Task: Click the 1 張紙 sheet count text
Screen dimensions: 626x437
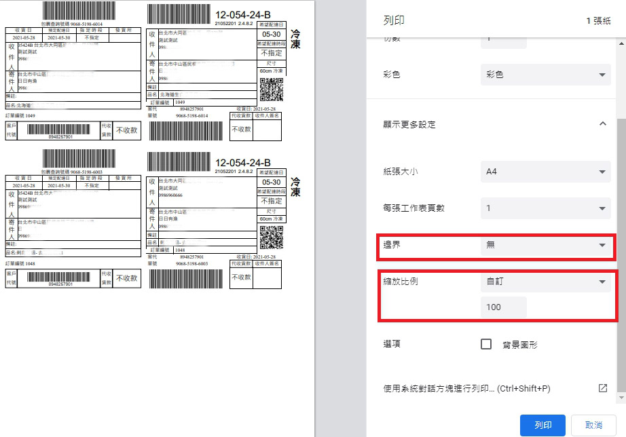Action: pos(598,21)
